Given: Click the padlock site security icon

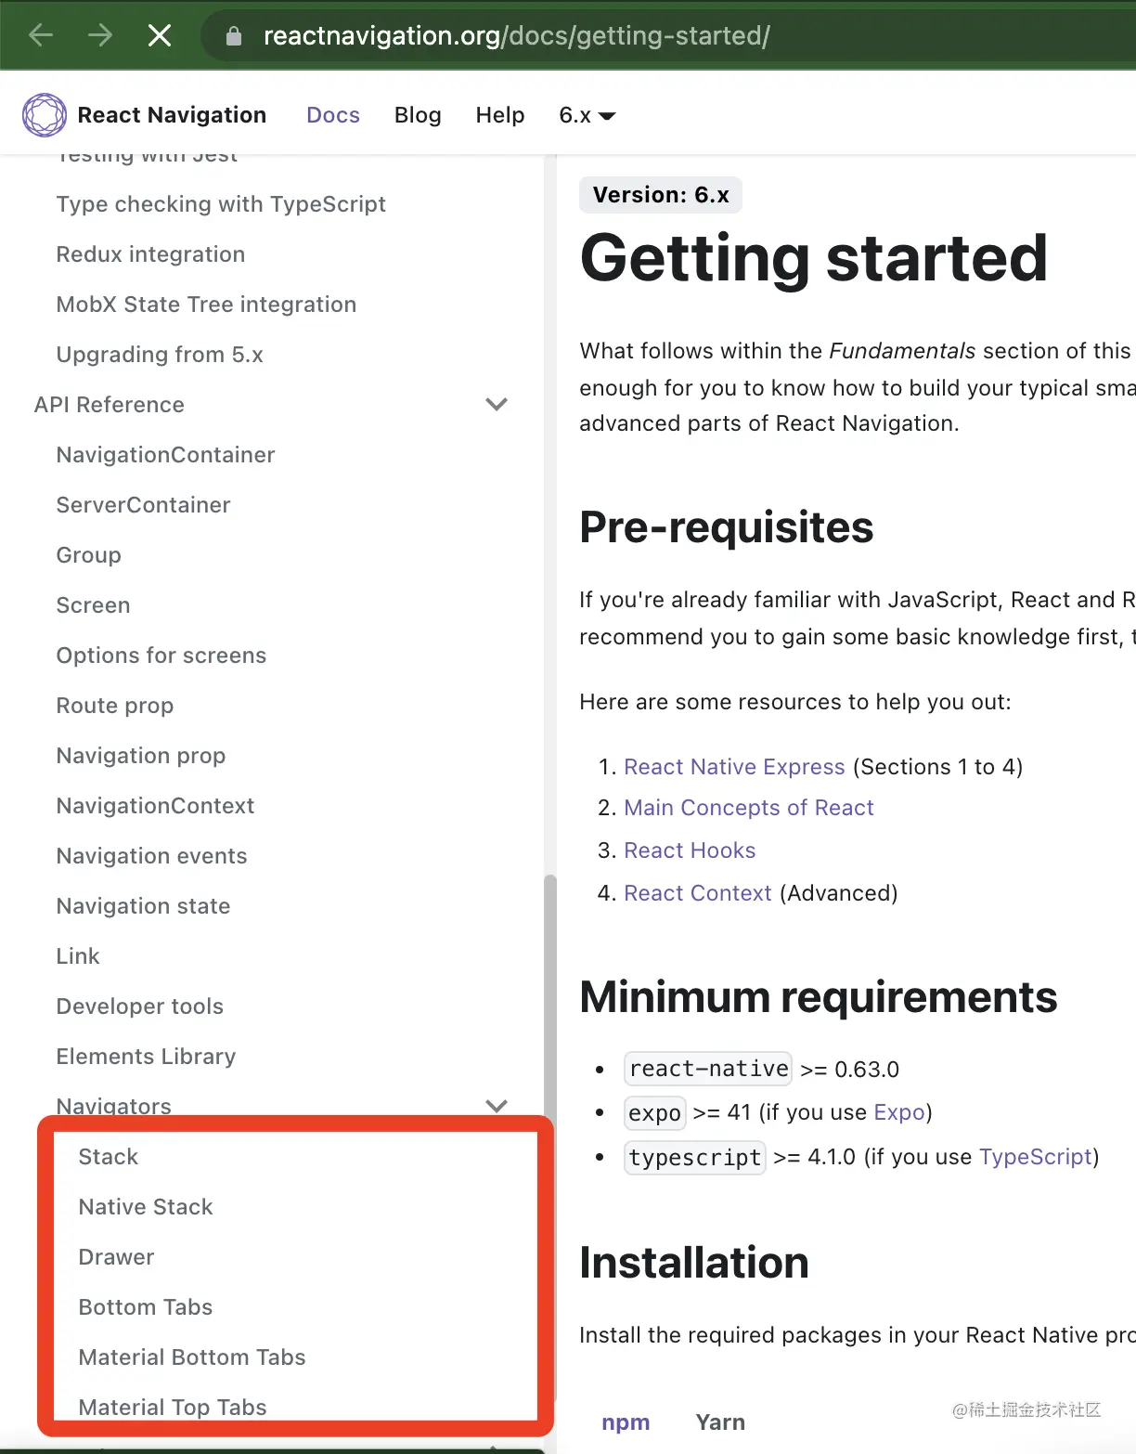Looking at the screenshot, I should click(x=234, y=36).
